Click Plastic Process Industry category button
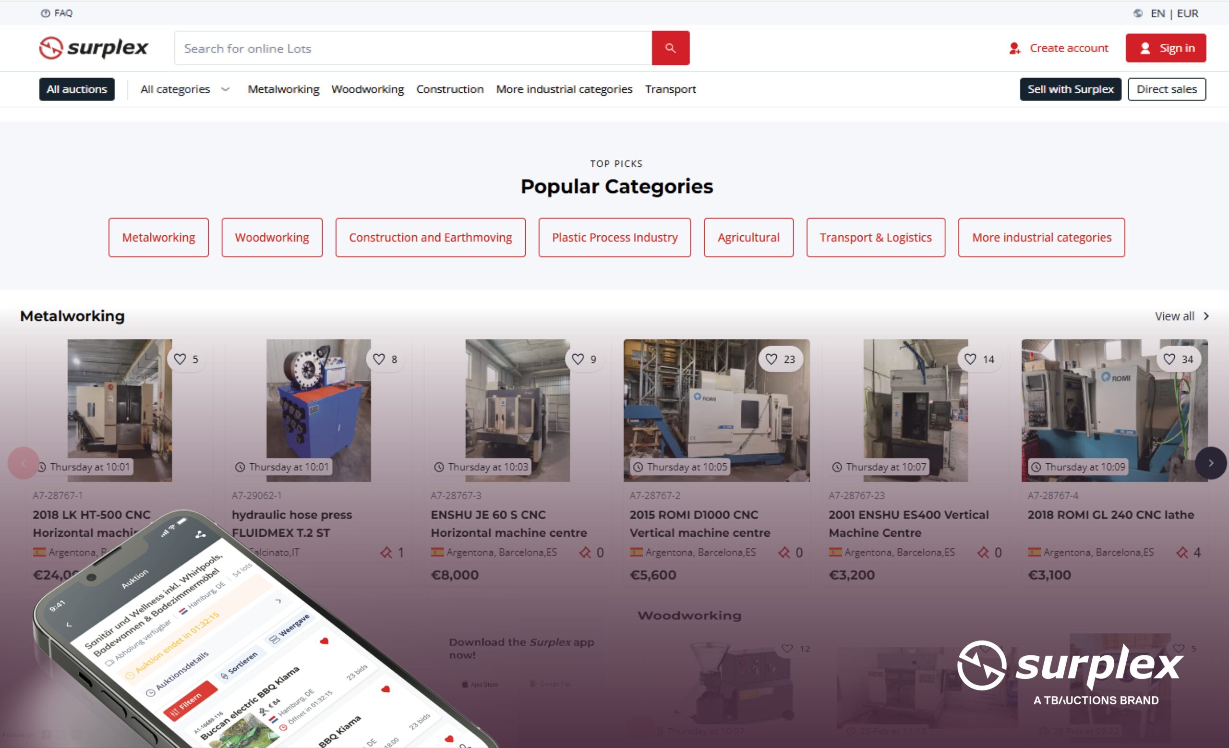 pyautogui.click(x=614, y=237)
